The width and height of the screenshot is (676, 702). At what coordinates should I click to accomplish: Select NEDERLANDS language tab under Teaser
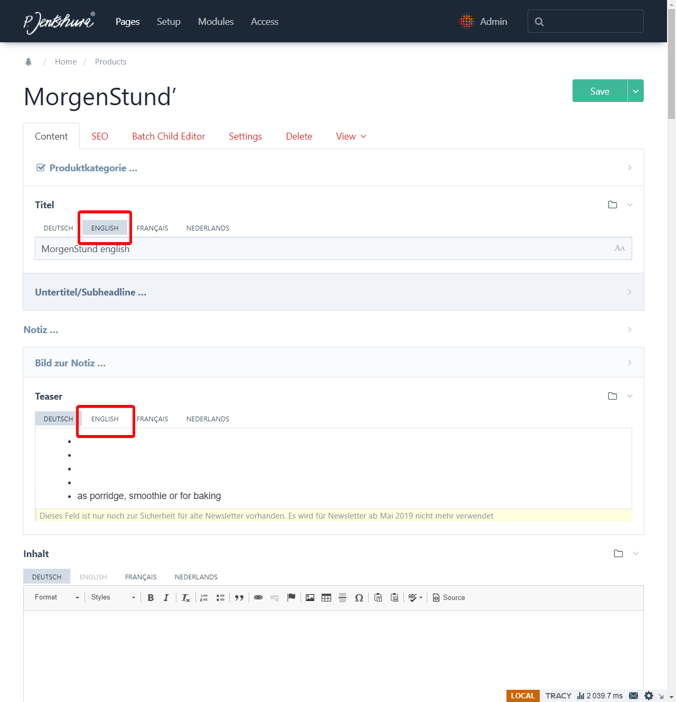click(x=208, y=419)
